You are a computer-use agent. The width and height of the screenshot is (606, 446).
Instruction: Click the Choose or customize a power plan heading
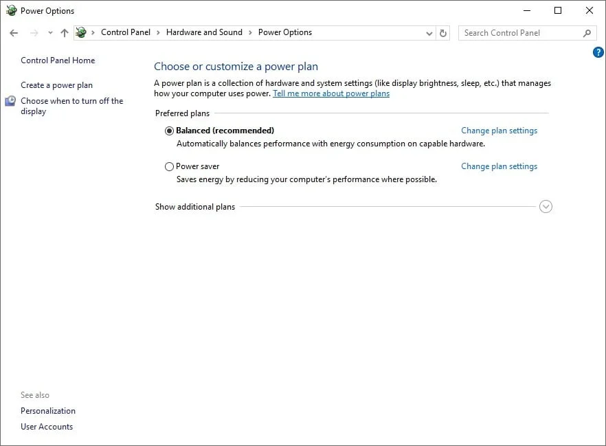click(x=236, y=67)
